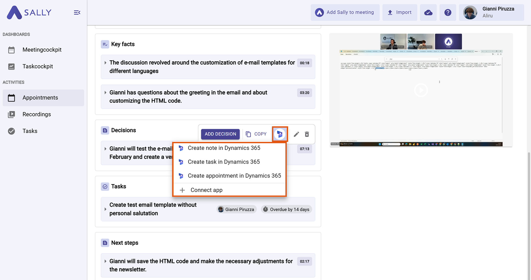Click the cloud sync icon
The height and width of the screenshot is (280, 531).
point(428,12)
